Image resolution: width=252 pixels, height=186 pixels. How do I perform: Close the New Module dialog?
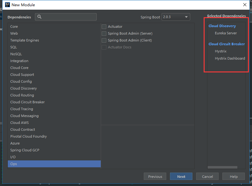(245, 5)
